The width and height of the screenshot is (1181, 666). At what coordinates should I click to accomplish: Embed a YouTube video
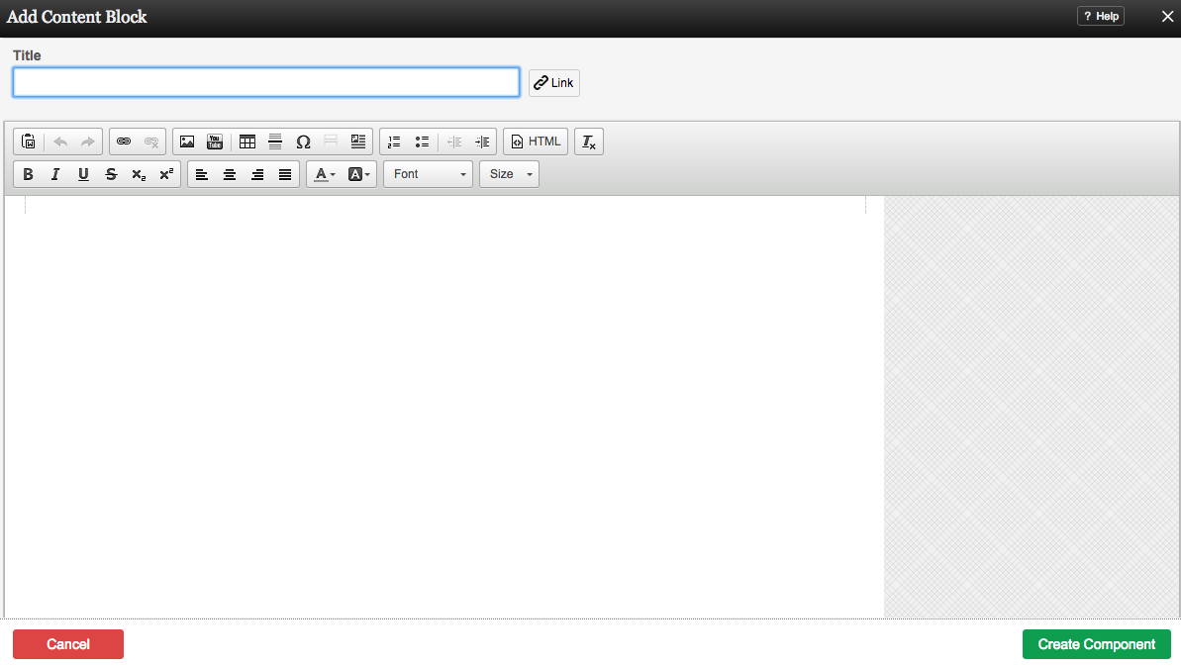click(215, 142)
